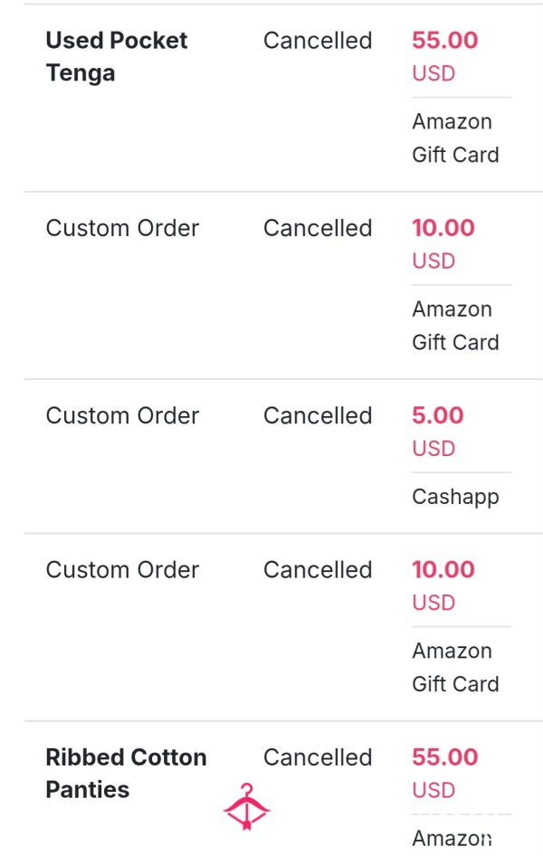The height and width of the screenshot is (856, 543).
Task: Click Cancelled status of Used Pocket Tenga
Action: [x=318, y=41]
